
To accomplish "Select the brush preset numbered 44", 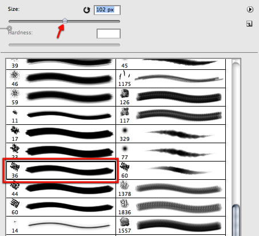I will point(61,188).
